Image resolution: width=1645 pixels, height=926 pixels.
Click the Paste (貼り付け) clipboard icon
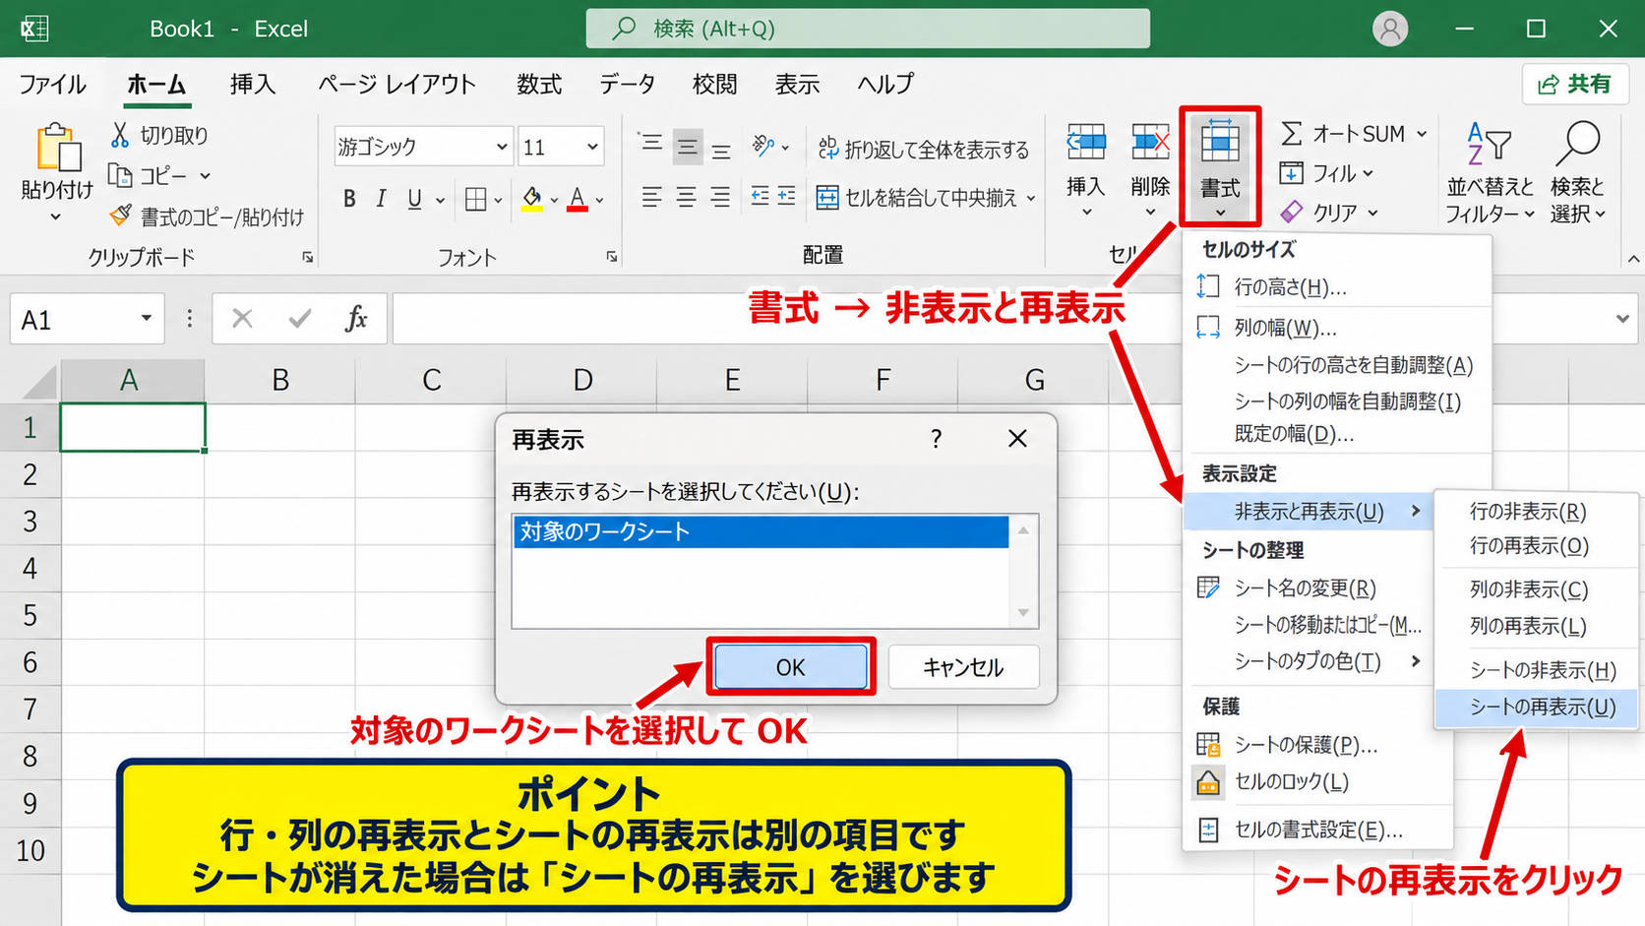(x=58, y=149)
